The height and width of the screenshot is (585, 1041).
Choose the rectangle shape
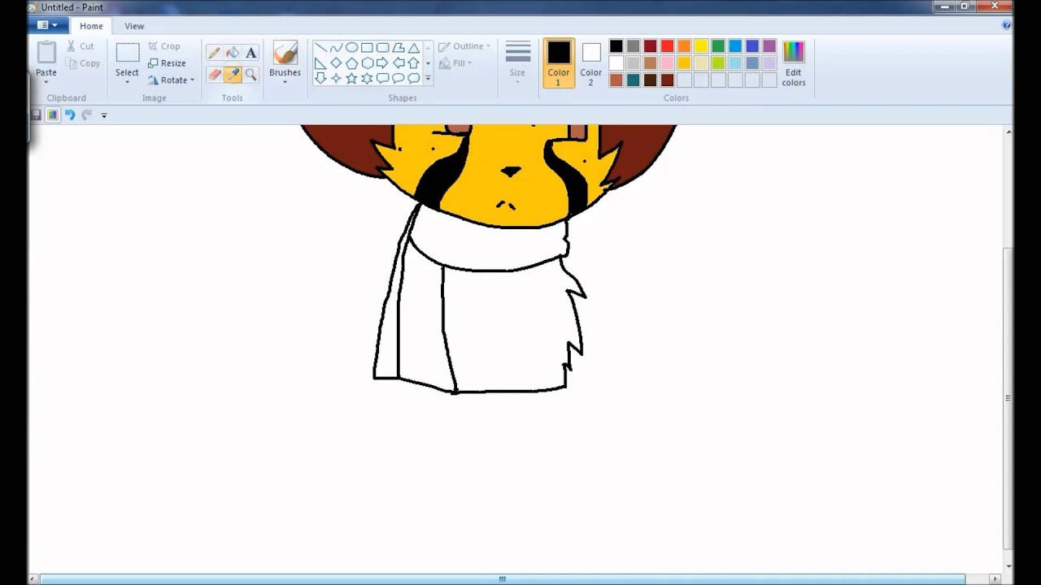[367, 47]
